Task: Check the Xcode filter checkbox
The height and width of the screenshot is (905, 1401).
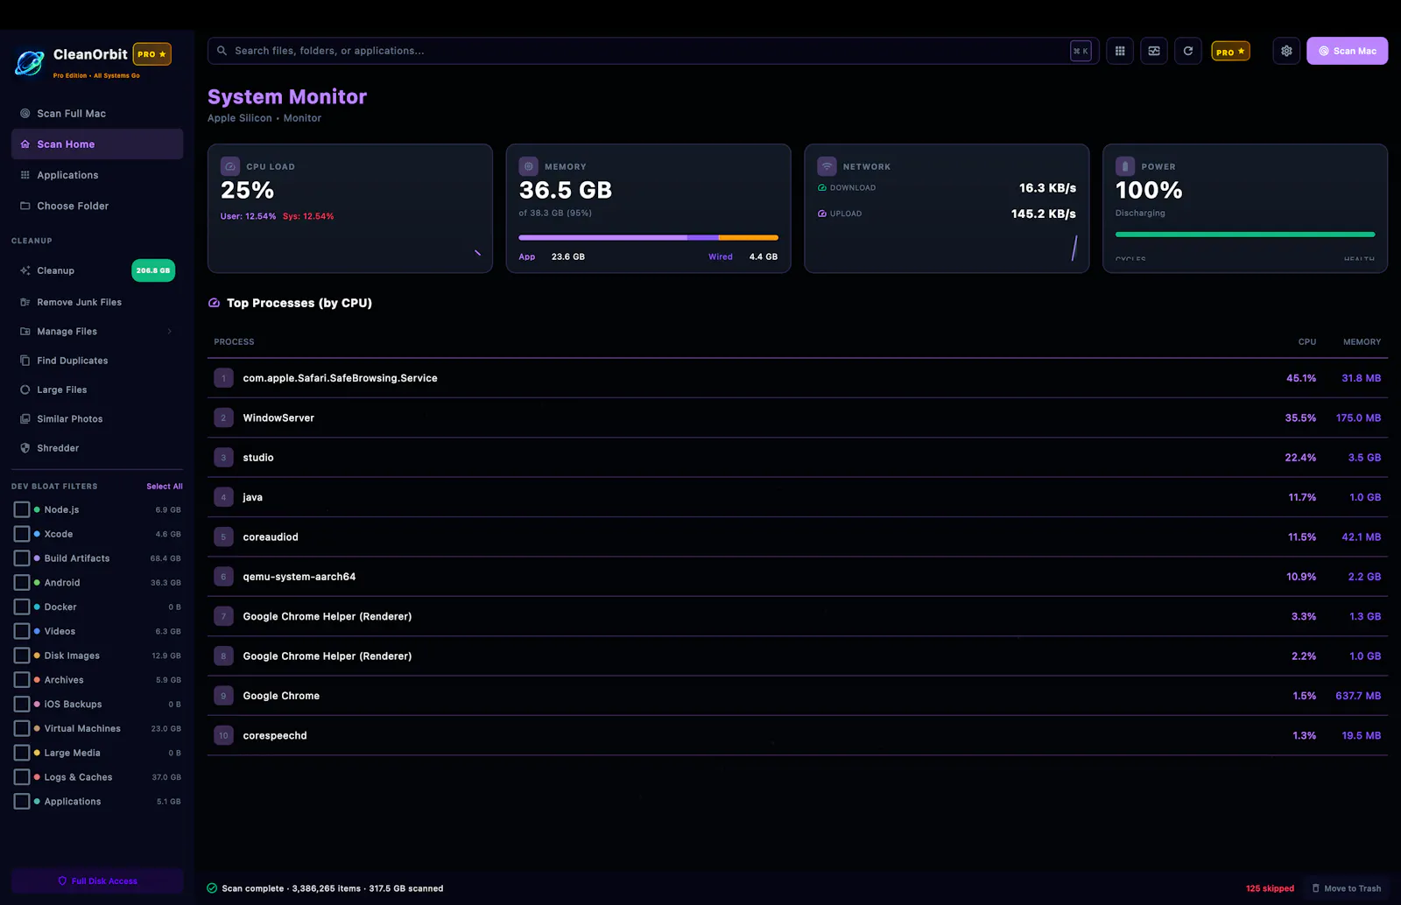Action: [x=22, y=534]
